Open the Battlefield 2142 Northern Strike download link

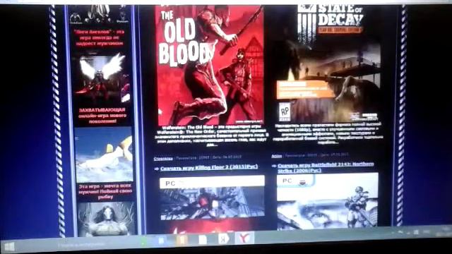(x=326, y=167)
